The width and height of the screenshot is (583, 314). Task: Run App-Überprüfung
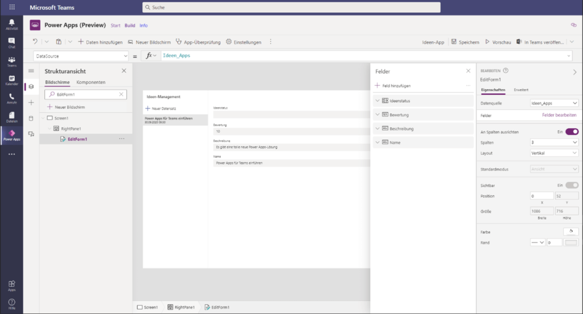coord(198,42)
